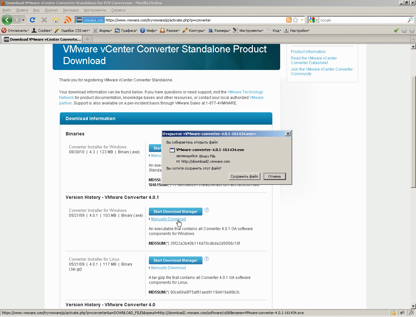The width and height of the screenshot is (416, 317).
Task: Click the MD5SUM value 35f22a3b40b114d70cdbda2d5056c10f
Action: tap(205, 243)
